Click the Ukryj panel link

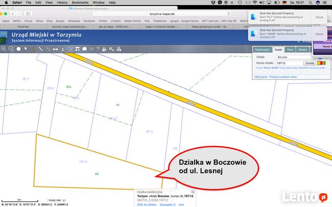(x=261, y=77)
